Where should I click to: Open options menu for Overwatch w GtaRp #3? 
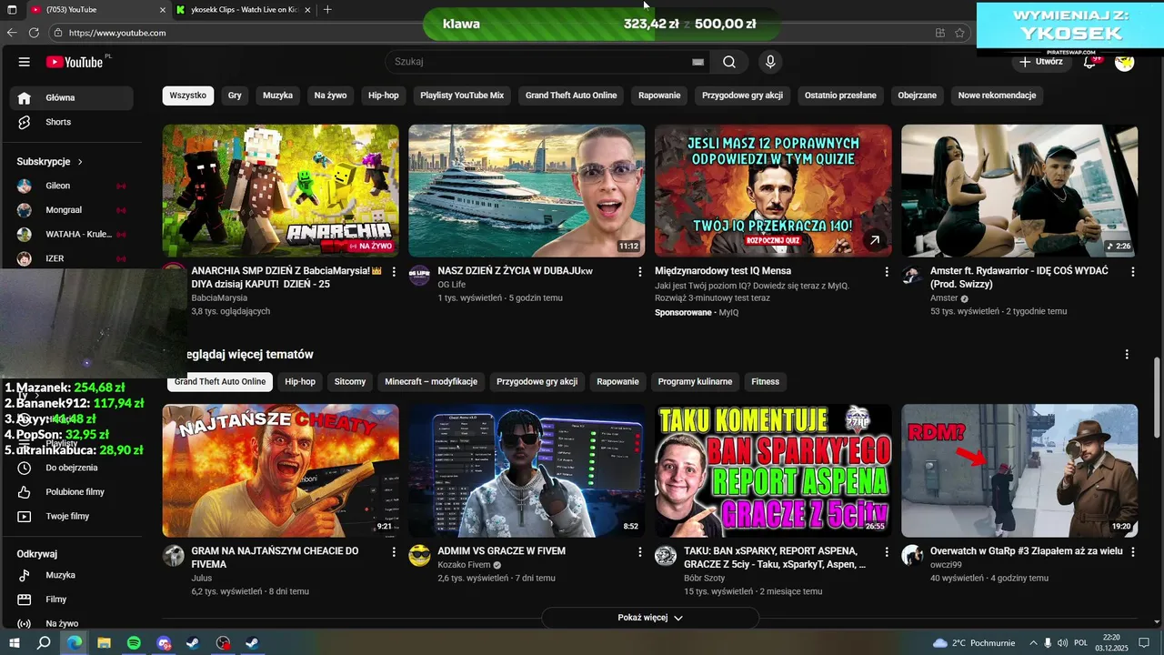[x=1133, y=551]
